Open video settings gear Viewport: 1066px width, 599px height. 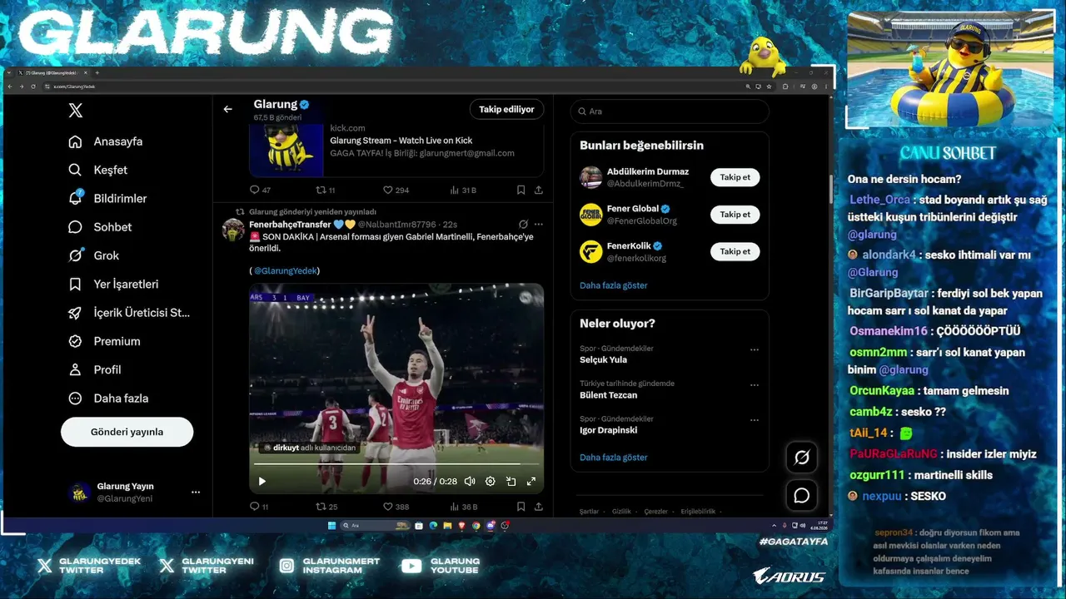(x=490, y=481)
